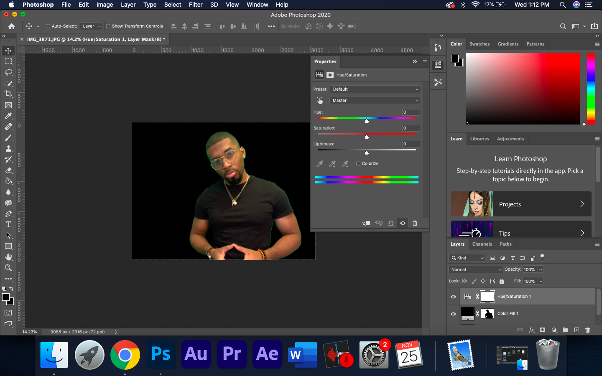Screen dimensions: 602x376
Task: Open the layer blend mode dropdown
Action: [x=475, y=269]
